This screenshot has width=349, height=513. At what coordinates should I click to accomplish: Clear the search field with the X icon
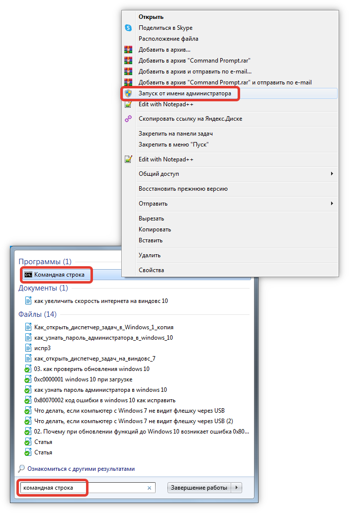pos(149,488)
